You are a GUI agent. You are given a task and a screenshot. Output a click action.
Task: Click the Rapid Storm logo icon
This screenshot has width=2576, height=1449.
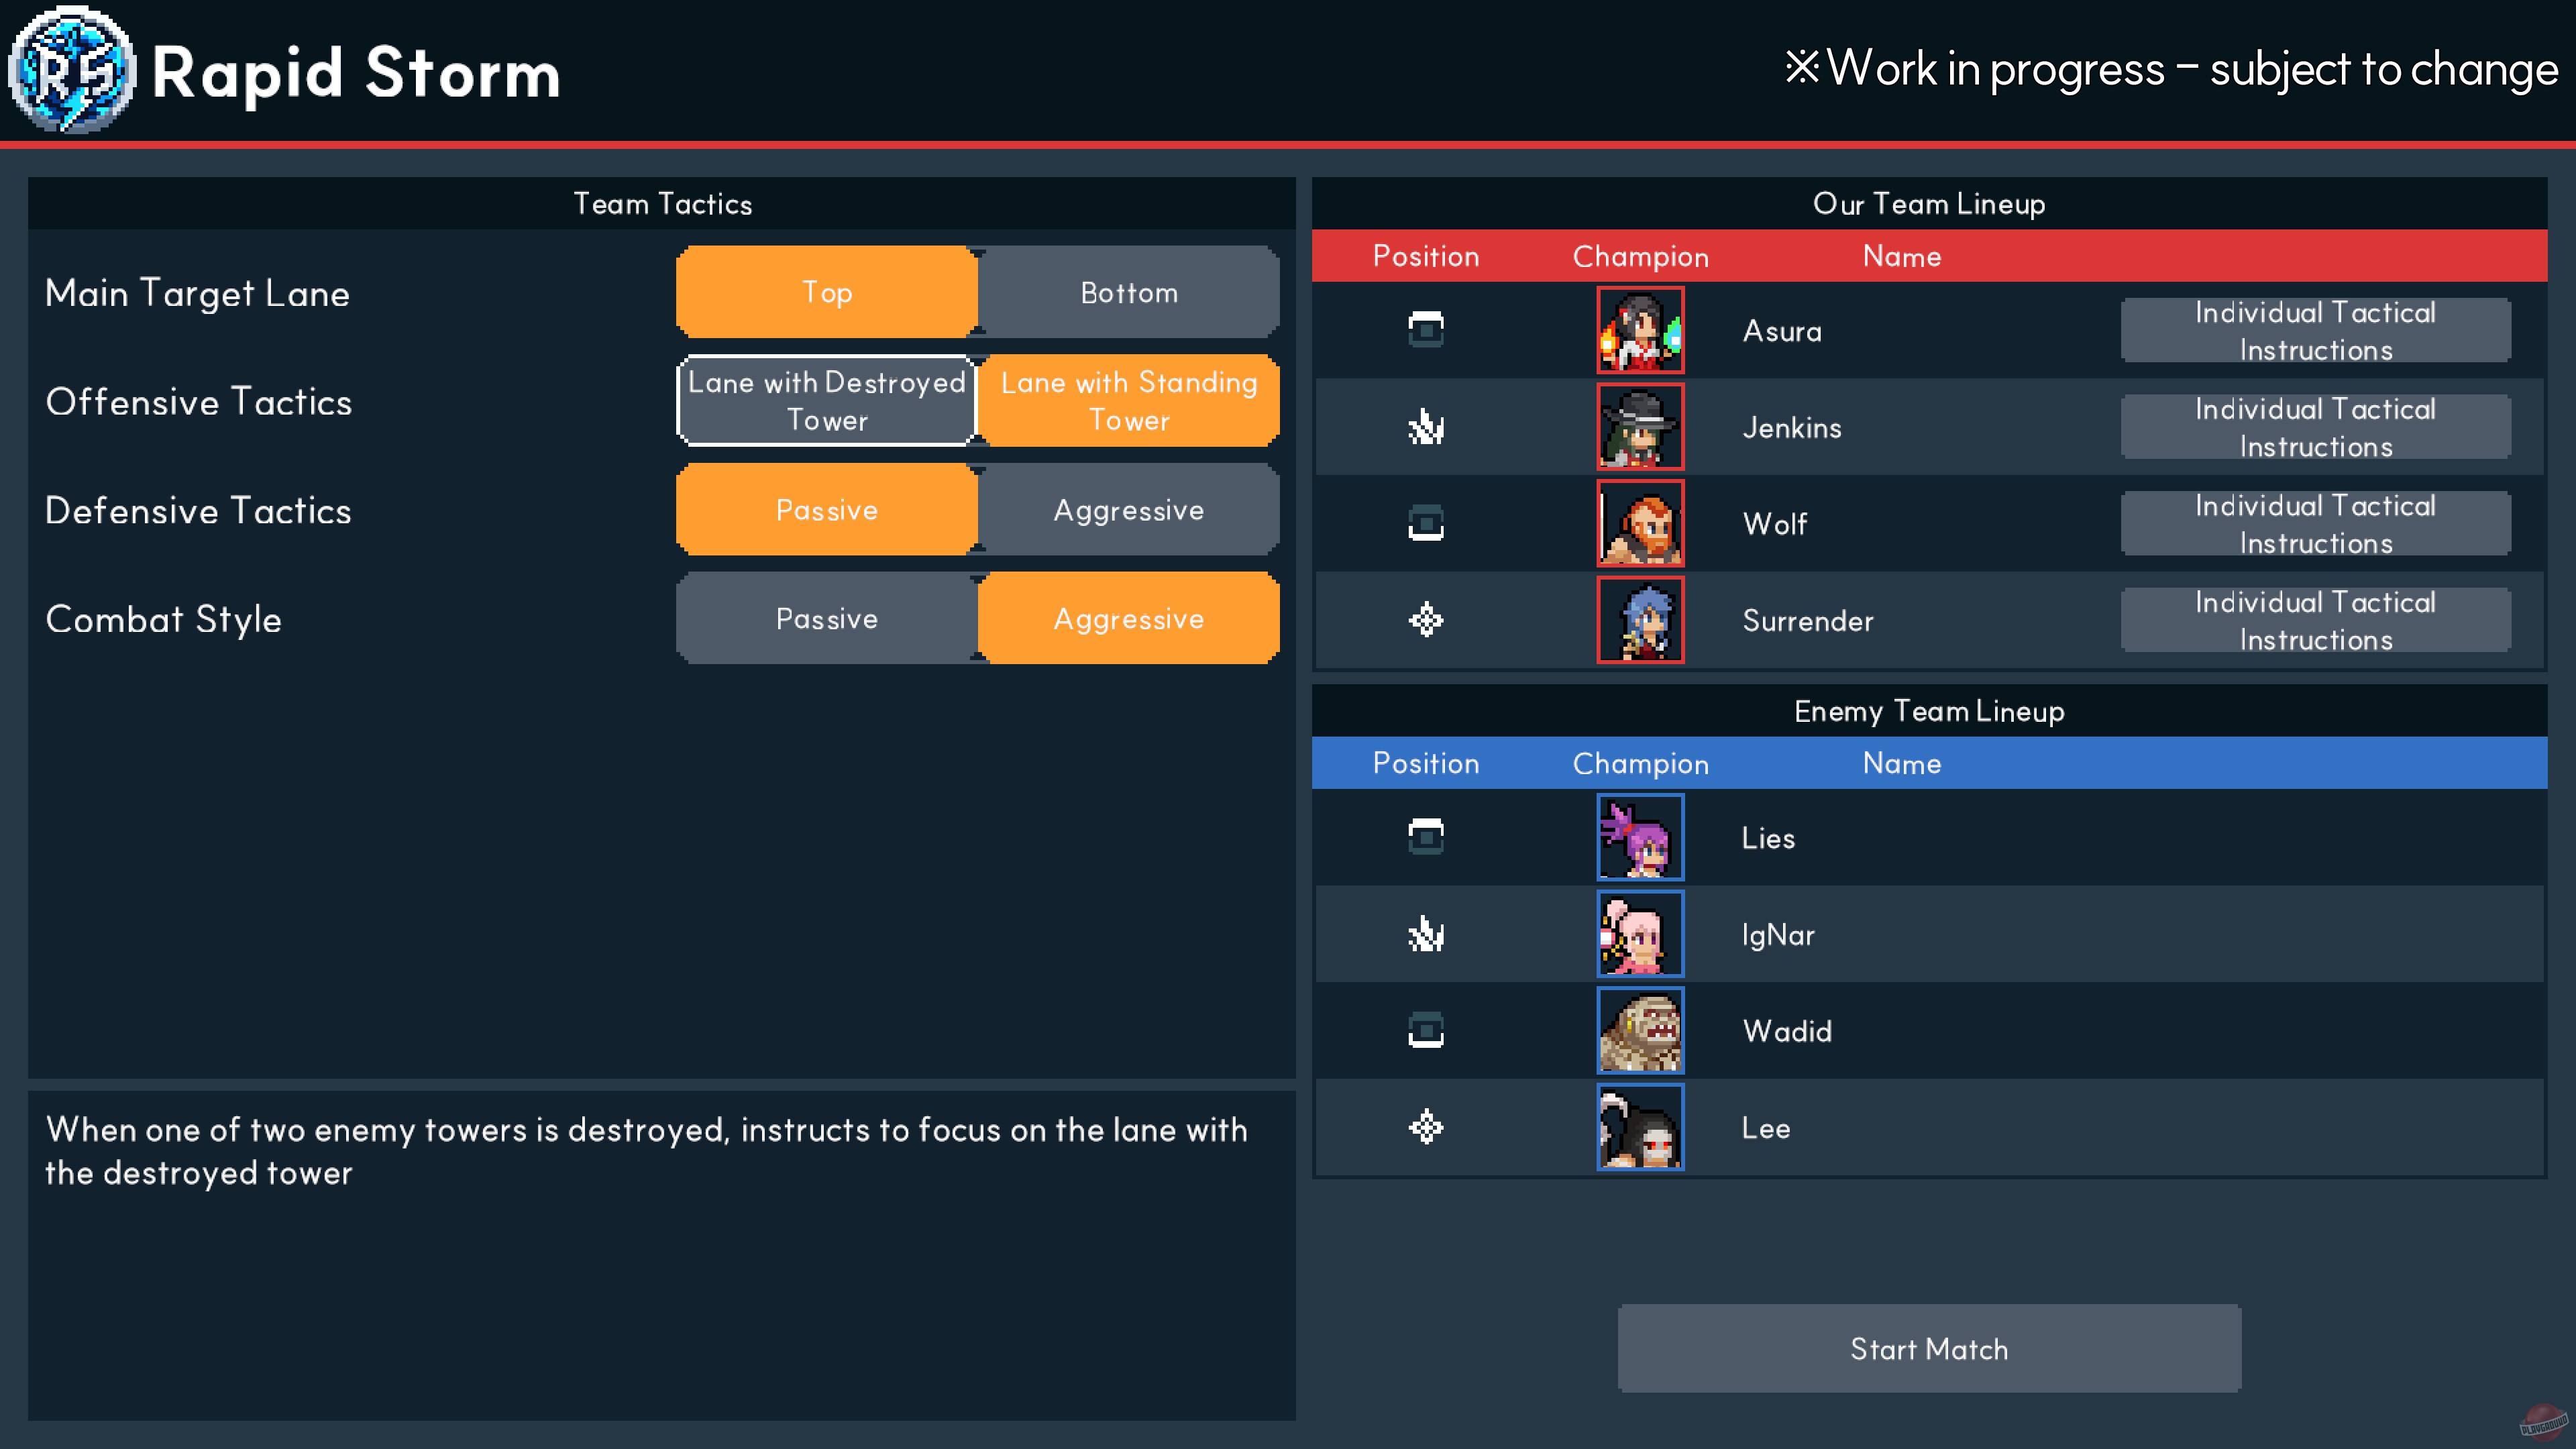pos(70,70)
